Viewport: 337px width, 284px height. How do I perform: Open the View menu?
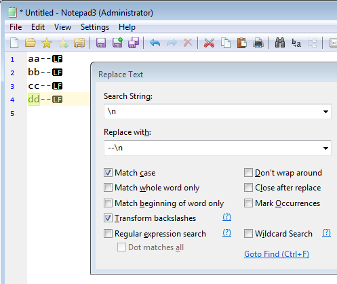[62, 27]
